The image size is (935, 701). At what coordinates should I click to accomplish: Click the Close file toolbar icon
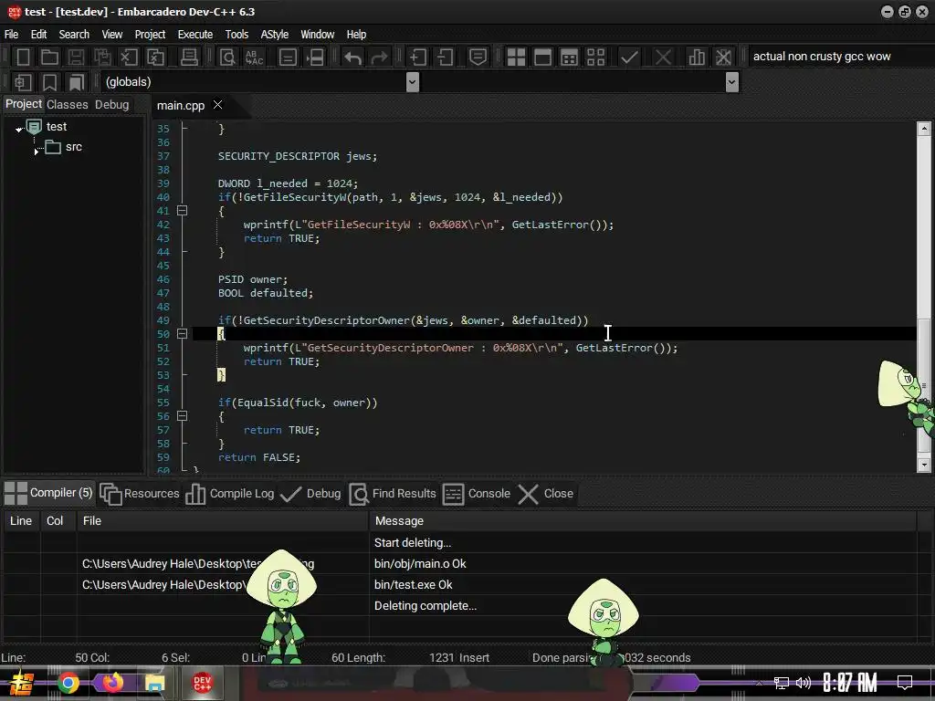point(129,58)
